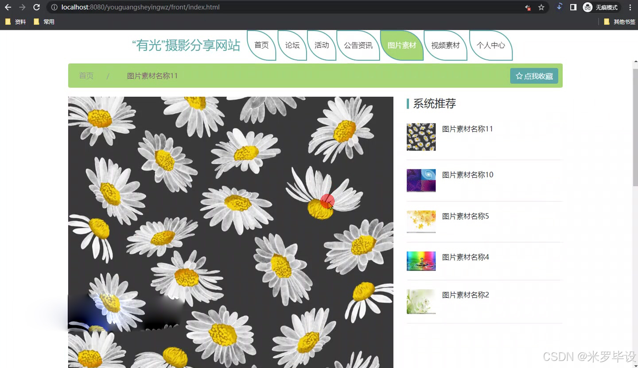Viewport: 638px width, 368px height.
Task: Click the browser back arrow icon
Action: coord(8,7)
